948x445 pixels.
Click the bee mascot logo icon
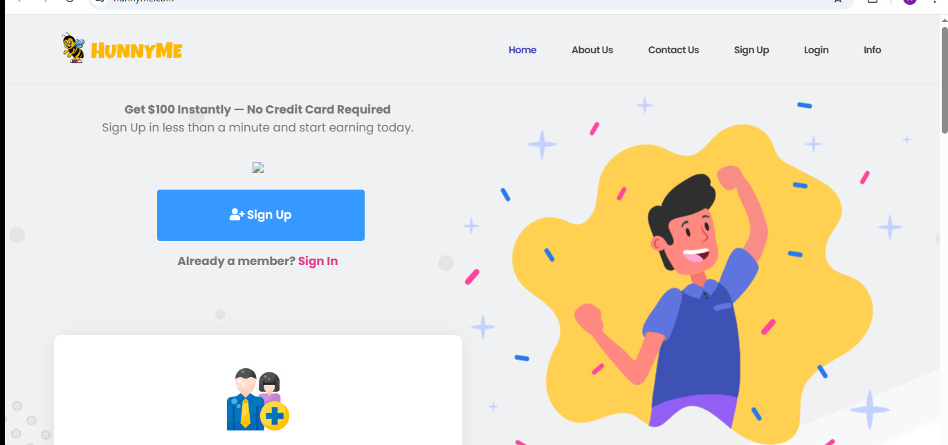[x=73, y=49]
